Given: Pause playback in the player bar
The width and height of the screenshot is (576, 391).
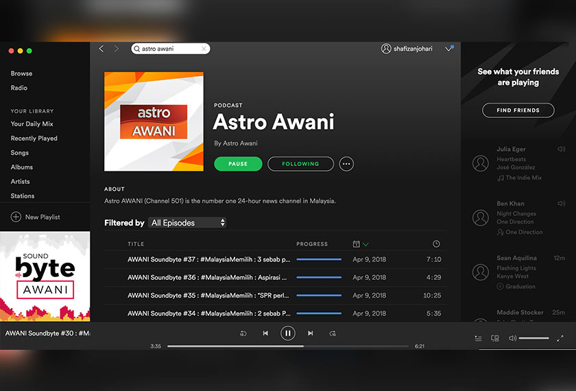Looking at the screenshot, I should (287, 333).
